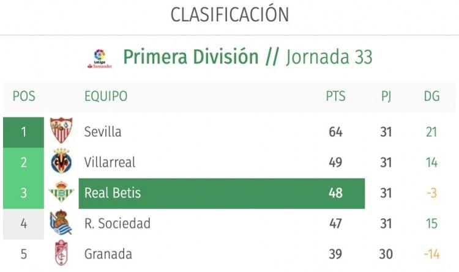The width and height of the screenshot is (459, 272).
Task: Open the R. Sociedad team link
Action: tap(117, 224)
